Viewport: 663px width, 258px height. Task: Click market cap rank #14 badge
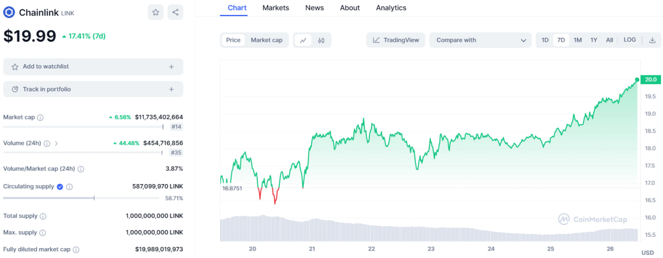176,127
